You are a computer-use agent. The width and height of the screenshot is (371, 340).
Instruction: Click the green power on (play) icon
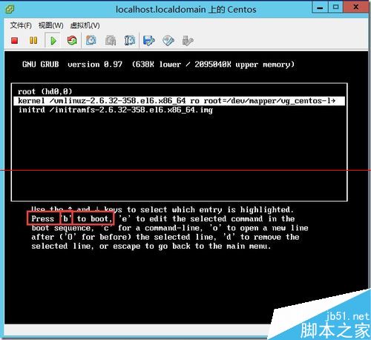pos(53,41)
